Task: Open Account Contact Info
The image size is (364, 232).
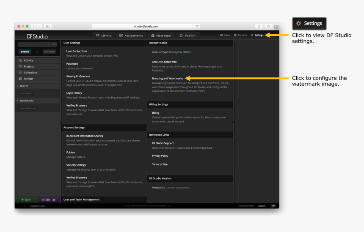Action: (x=164, y=62)
